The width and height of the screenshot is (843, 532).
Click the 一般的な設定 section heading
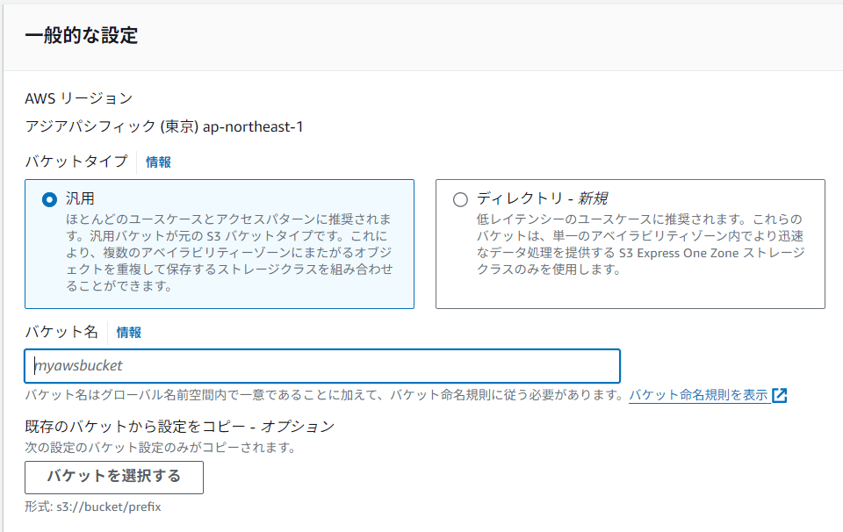tap(81, 35)
